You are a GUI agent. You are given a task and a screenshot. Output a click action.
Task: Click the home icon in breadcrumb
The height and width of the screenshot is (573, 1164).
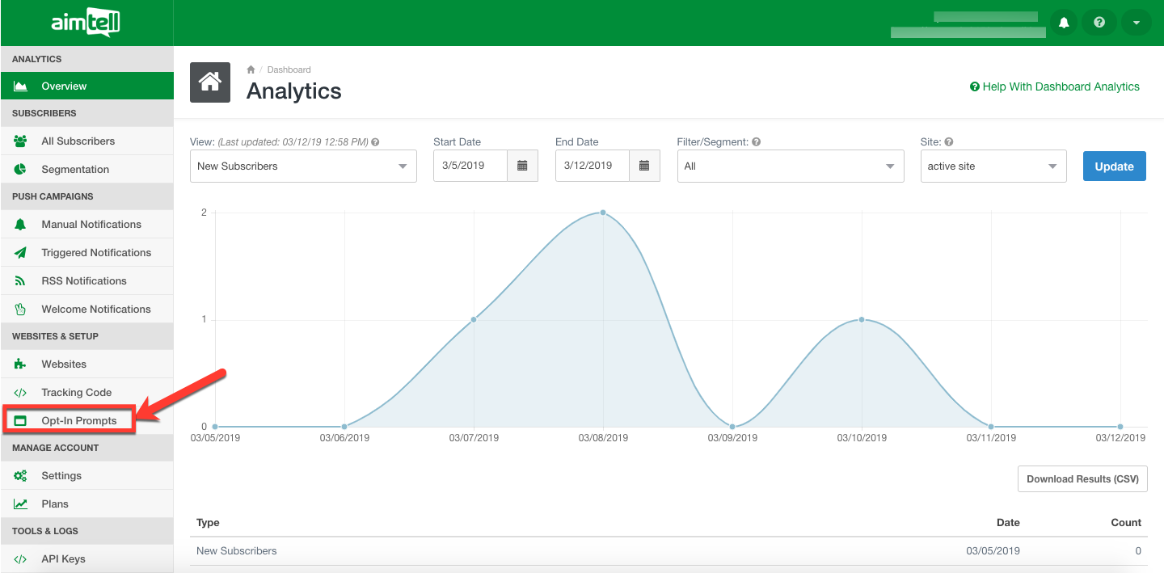point(251,70)
